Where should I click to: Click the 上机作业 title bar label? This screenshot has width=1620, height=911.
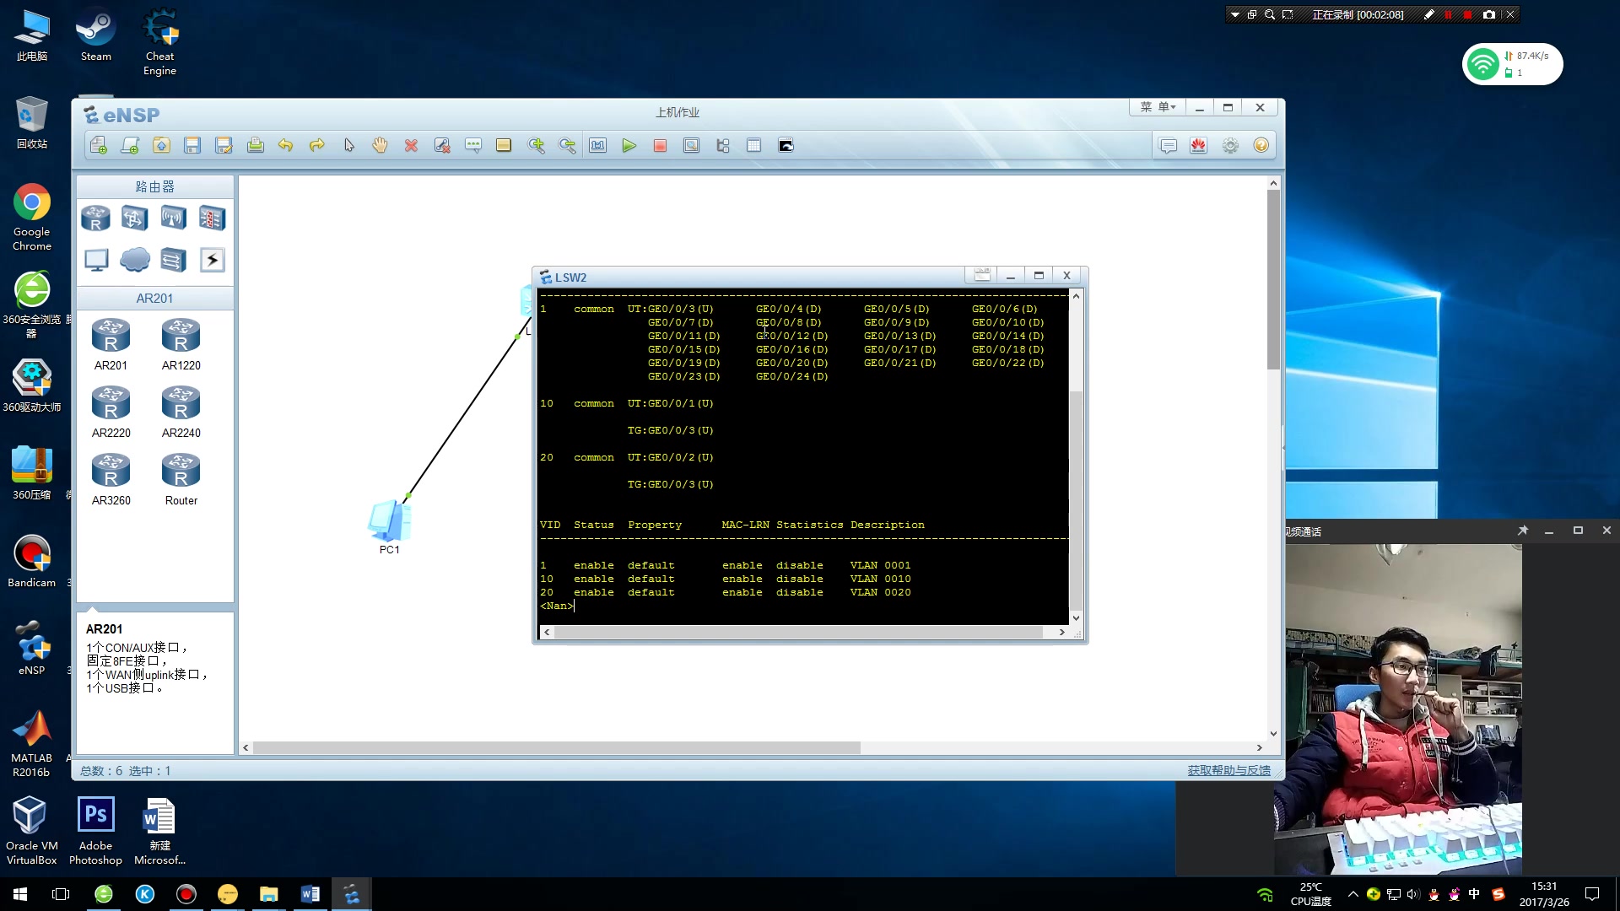point(675,111)
